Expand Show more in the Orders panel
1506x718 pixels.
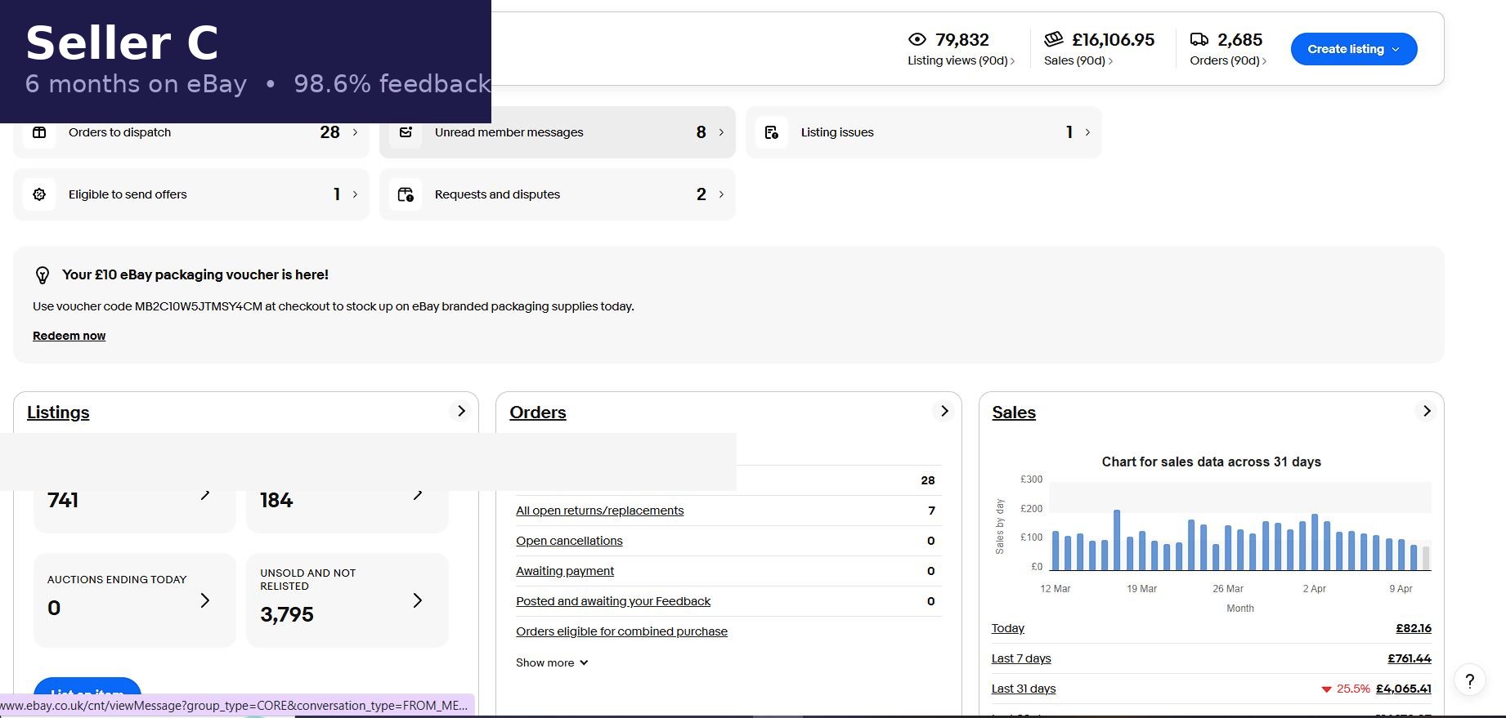[552, 662]
